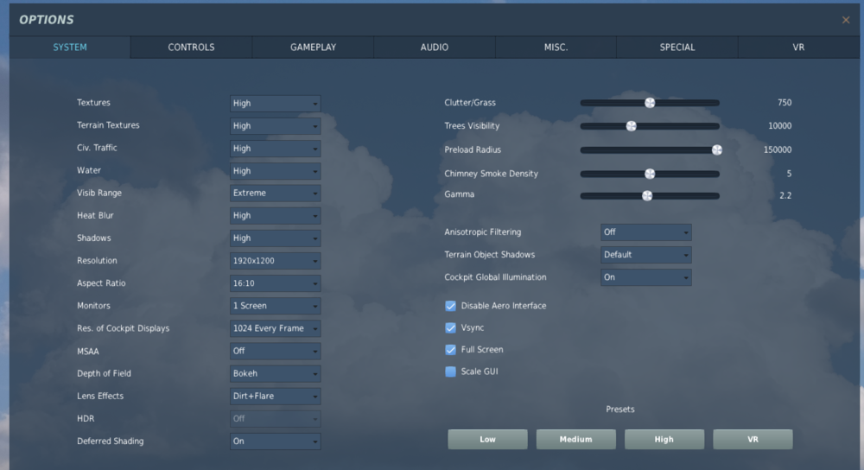Viewport: 864px width, 470px height.
Task: Open the MSAA dropdown
Action: pos(275,351)
